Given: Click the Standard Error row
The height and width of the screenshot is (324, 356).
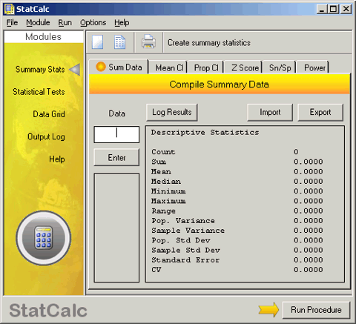Looking at the screenshot, I should pyautogui.click(x=237, y=260).
